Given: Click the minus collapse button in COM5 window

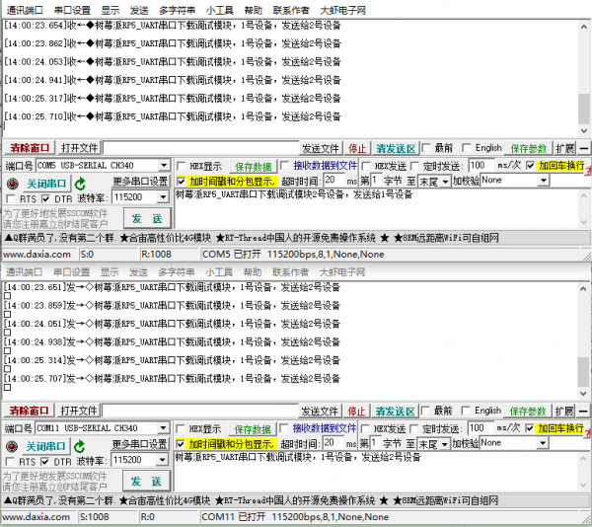Looking at the screenshot, I should [584, 148].
